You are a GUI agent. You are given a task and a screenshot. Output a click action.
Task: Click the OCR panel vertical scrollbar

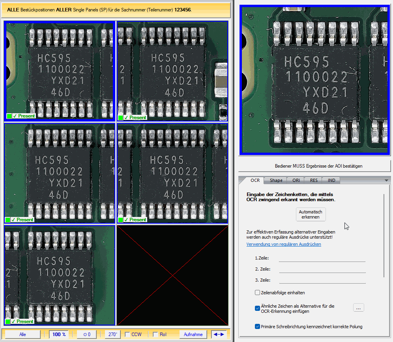point(384,235)
